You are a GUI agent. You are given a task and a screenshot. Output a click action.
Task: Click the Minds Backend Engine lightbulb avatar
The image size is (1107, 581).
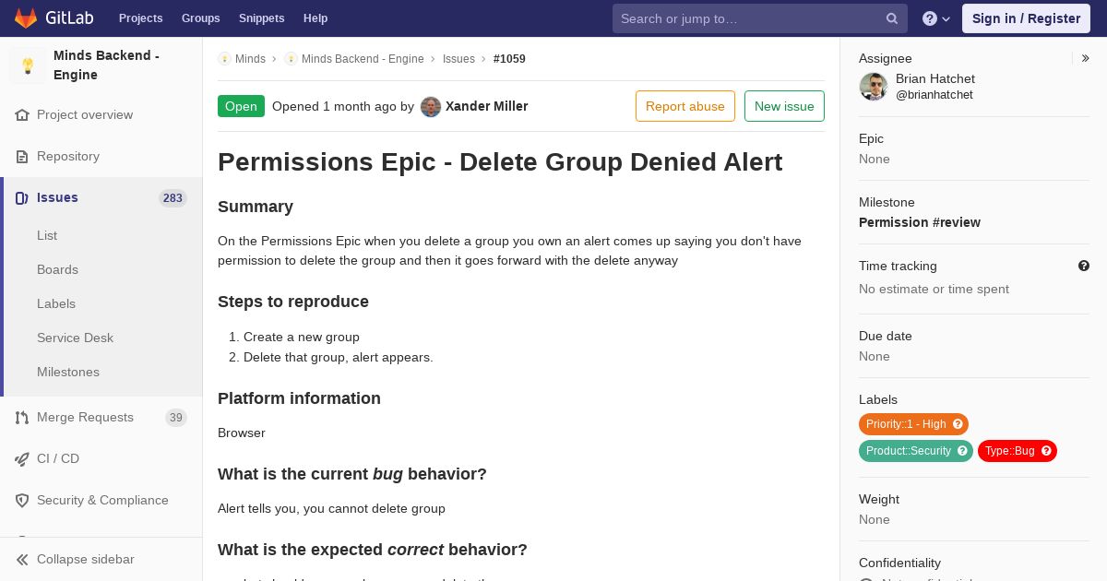(28, 65)
